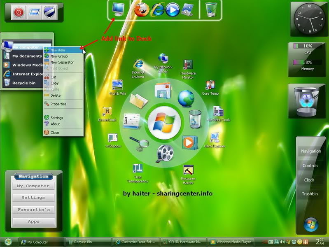Click the magnifying glass icon in circular dock
329x247 pixels.
(x=139, y=144)
